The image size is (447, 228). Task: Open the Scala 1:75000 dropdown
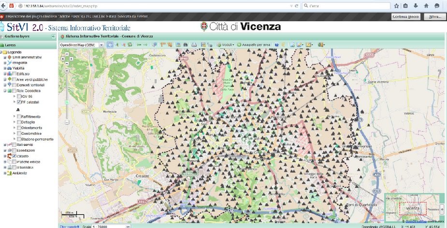pos(128,226)
